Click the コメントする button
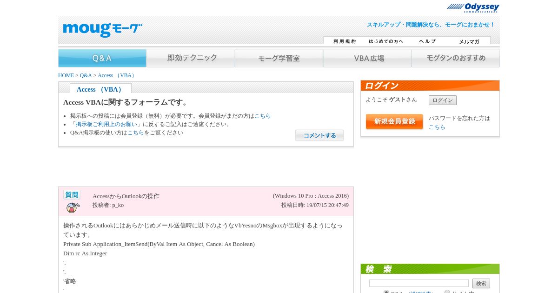The height and width of the screenshot is (293, 558). click(319, 135)
